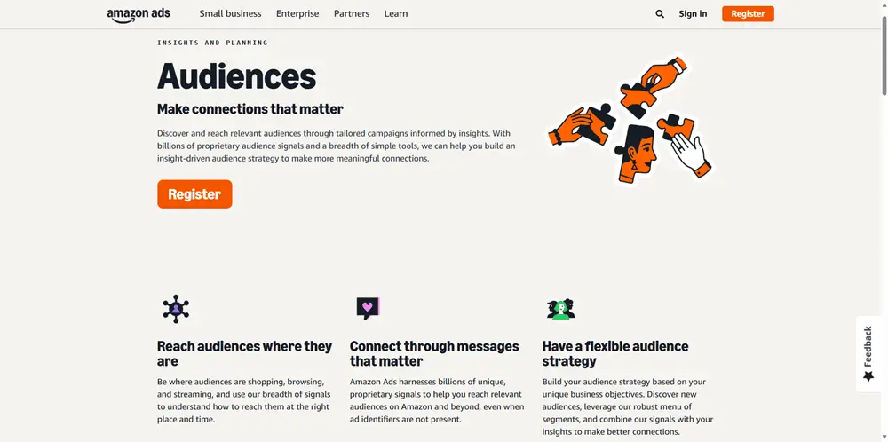Viewport: 888px width, 442px height.
Task: Click 'Have a flexible audience strategy' heading
Action: (615, 353)
